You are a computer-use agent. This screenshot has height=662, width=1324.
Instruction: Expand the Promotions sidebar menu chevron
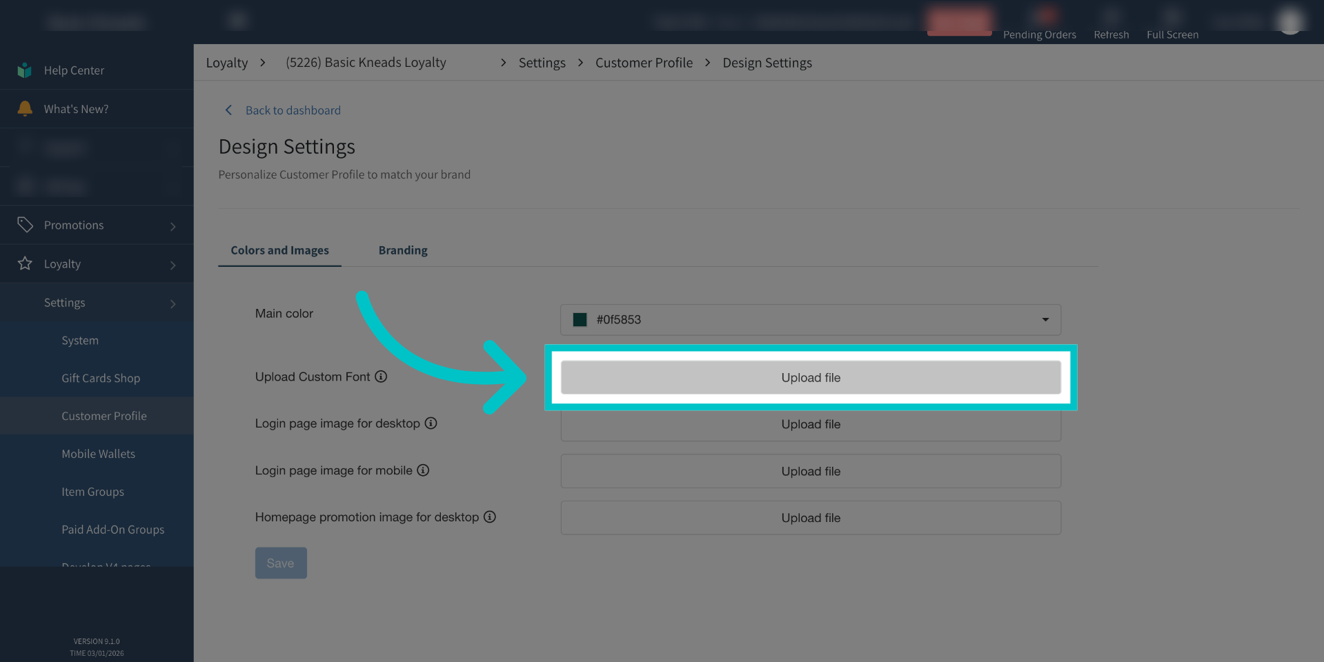(172, 226)
